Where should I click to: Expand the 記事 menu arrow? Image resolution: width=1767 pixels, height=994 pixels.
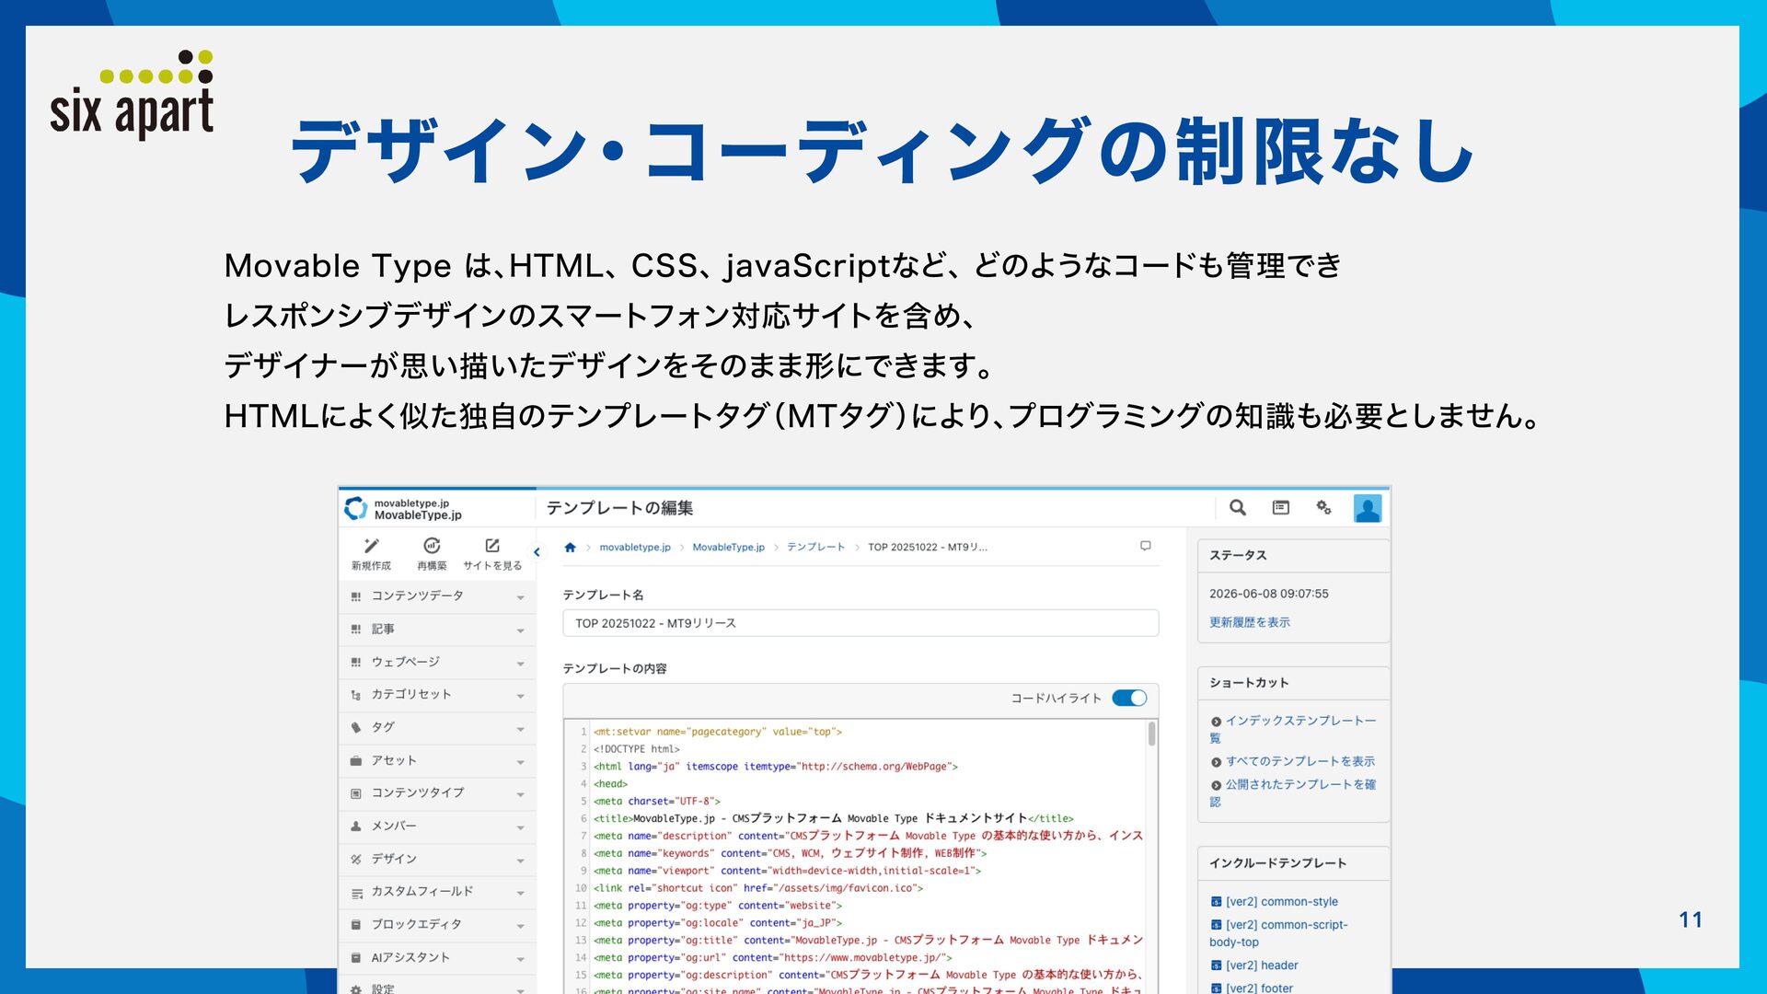click(x=521, y=631)
